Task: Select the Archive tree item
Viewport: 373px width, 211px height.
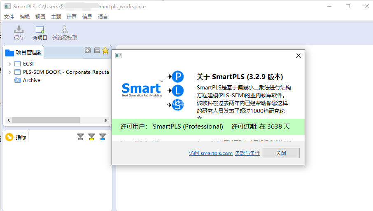Action: pos(32,80)
